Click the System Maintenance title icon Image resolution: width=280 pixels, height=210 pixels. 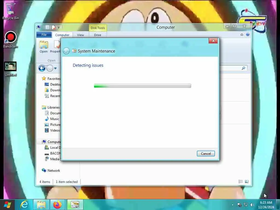tap(74, 51)
